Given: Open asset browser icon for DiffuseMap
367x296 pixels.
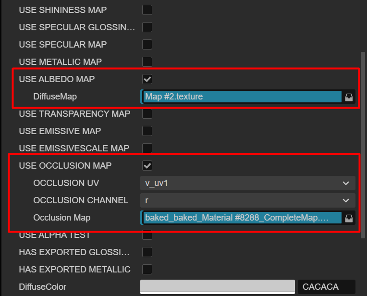Looking at the screenshot, I should [x=349, y=97].
